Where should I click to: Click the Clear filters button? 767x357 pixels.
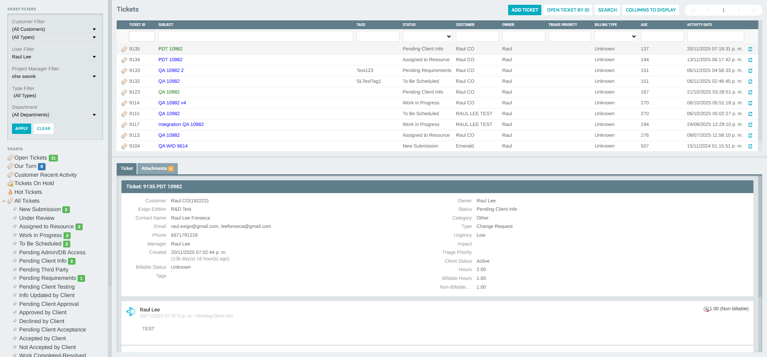[44, 129]
